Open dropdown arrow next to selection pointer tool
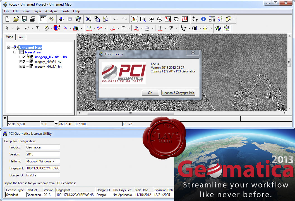The height and width of the screenshot is (201, 295). [13, 29]
